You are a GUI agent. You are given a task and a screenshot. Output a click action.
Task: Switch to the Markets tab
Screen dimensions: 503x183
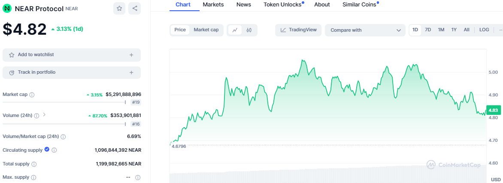213,4
